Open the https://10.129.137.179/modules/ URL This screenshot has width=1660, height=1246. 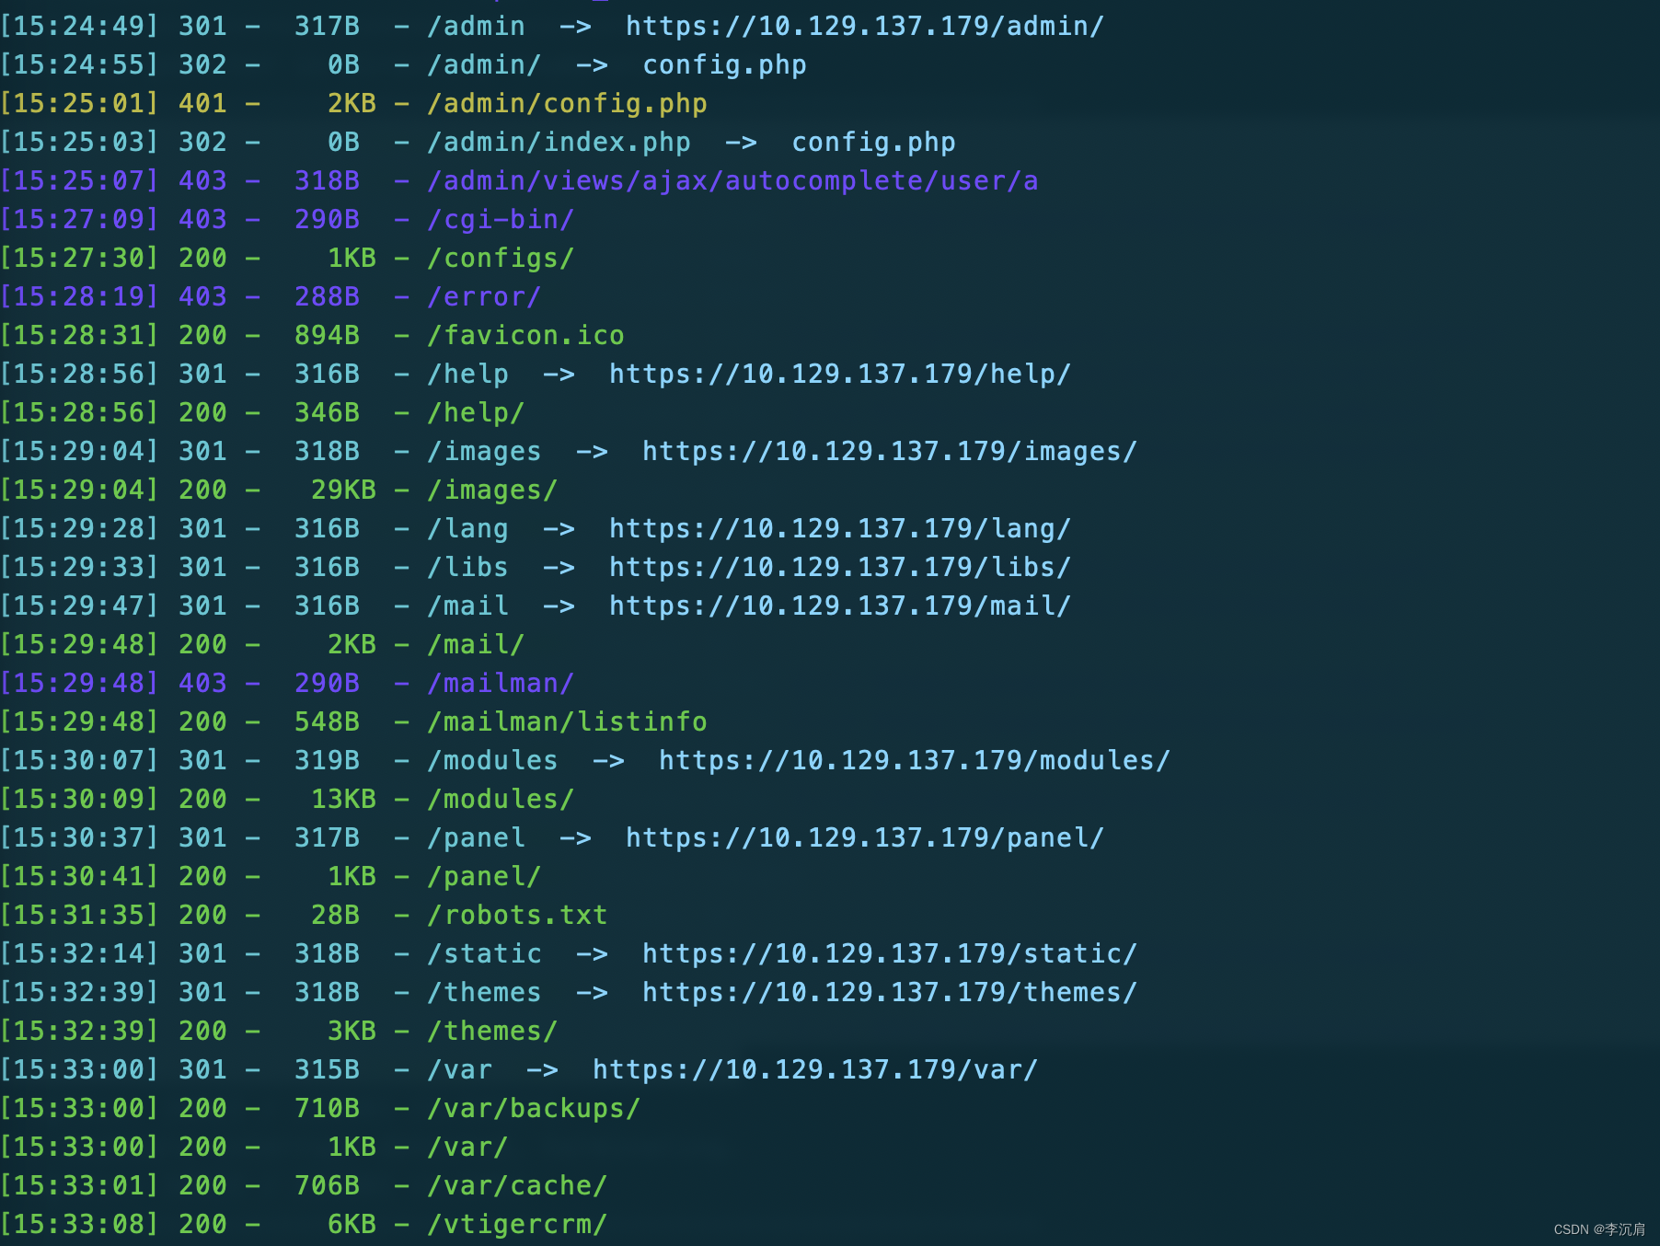coord(914,760)
